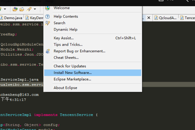195x130 pixels.
Task: Click the ServiceImpl.java comment line
Action: [19, 80]
